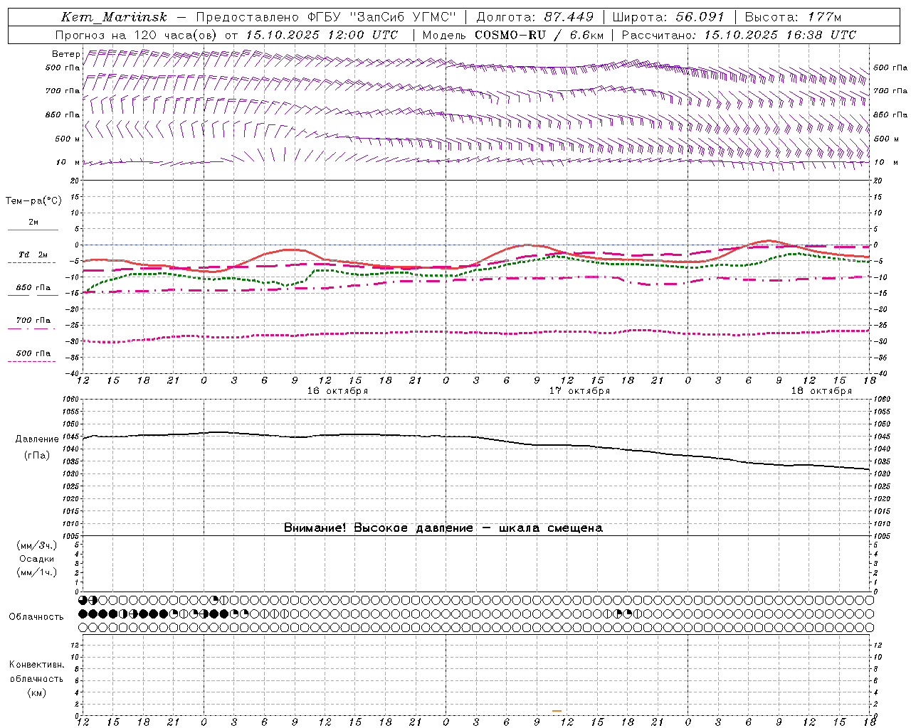Screen dimensions: 911x728
Task: Select the Давление chart title
Action: coord(37,439)
